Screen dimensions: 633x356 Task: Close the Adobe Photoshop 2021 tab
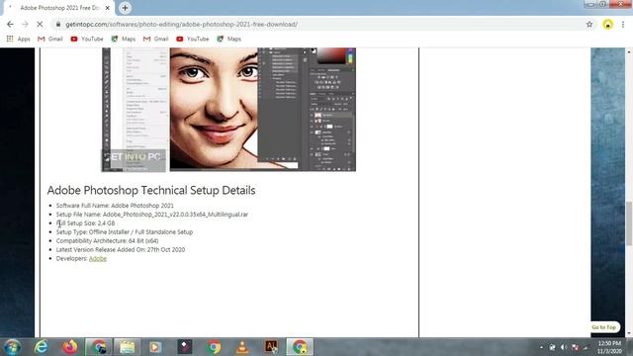tap(108, 8)
